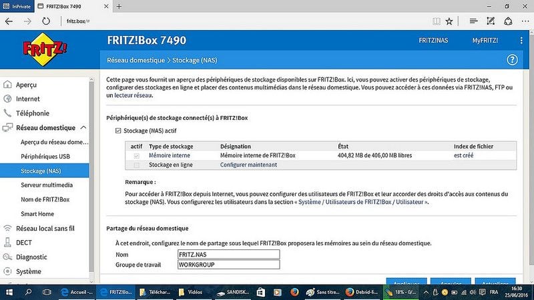Click the FRA language indicator

click(x=494, y=292)
